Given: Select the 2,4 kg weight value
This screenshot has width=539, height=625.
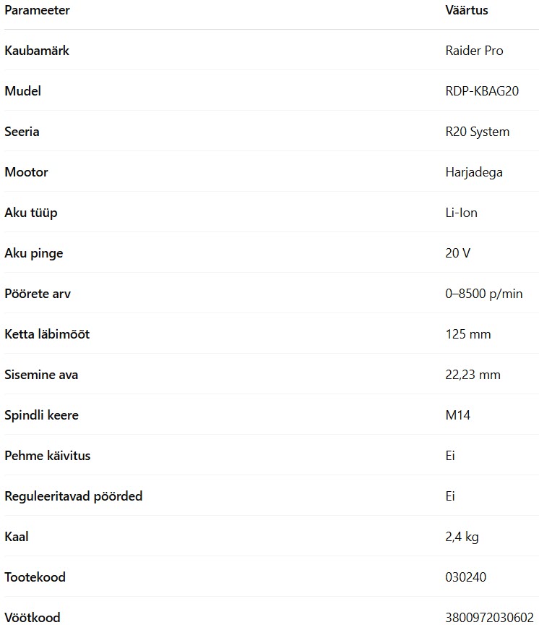Looking at the screenshot, I should click(x=462, y=537).
